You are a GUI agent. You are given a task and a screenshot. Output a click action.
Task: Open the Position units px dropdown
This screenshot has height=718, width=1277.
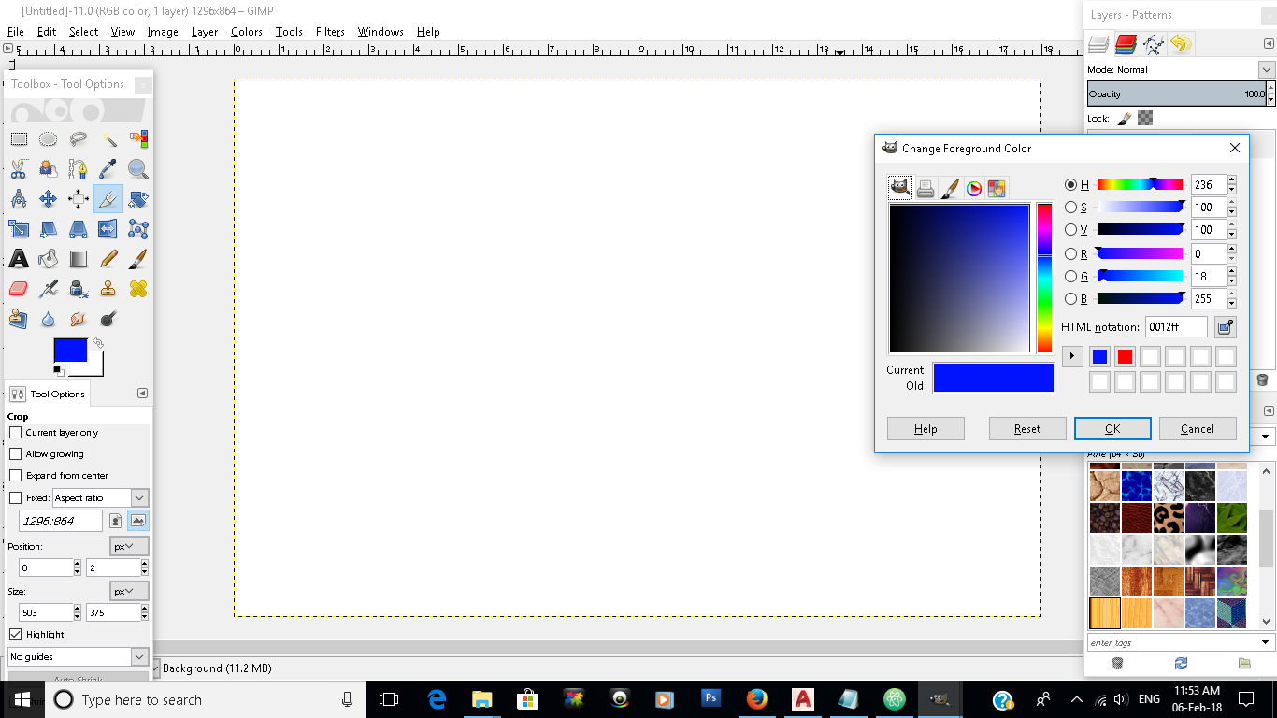click(x=129, y=546)
